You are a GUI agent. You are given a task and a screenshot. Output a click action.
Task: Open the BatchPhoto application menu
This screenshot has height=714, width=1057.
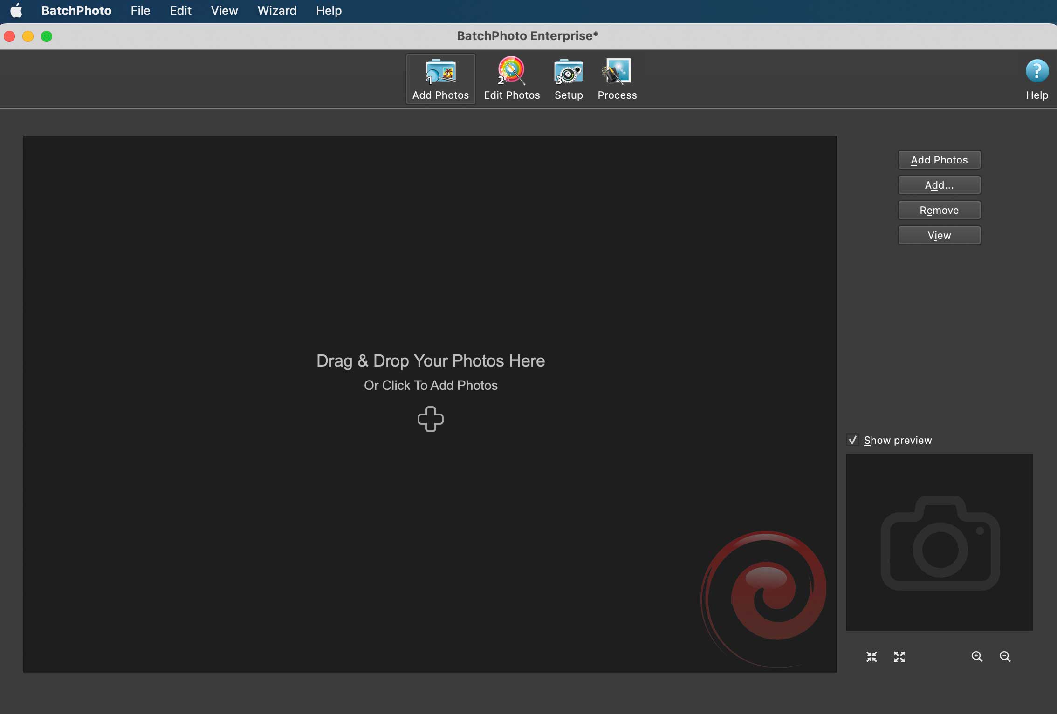pyautogui.click(x=76, y=10)
